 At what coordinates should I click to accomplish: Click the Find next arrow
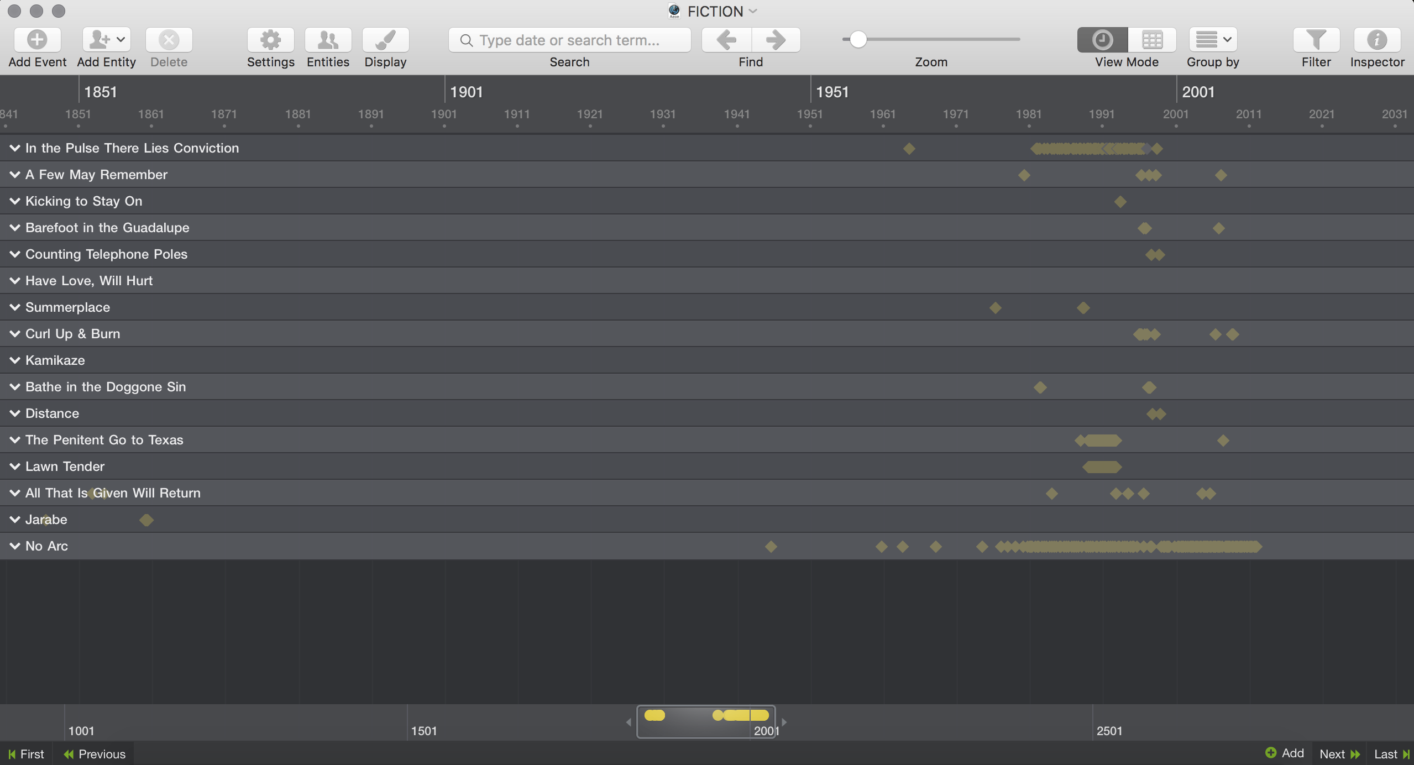(x=776, y=40)
